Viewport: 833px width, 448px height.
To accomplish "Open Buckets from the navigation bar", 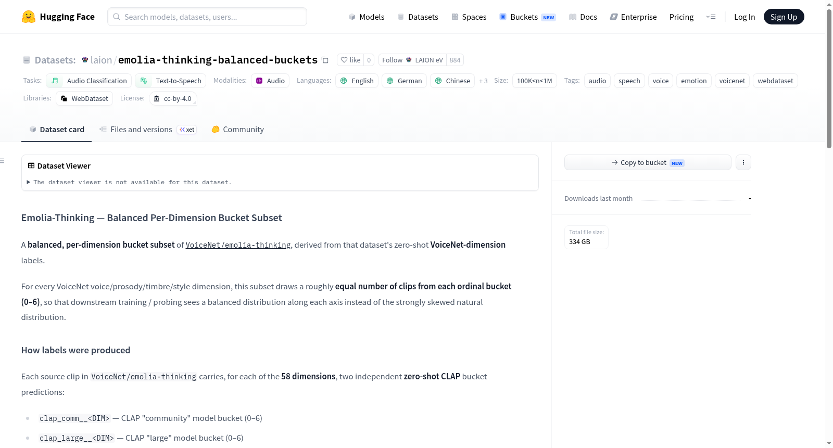I will pos(527,17).
